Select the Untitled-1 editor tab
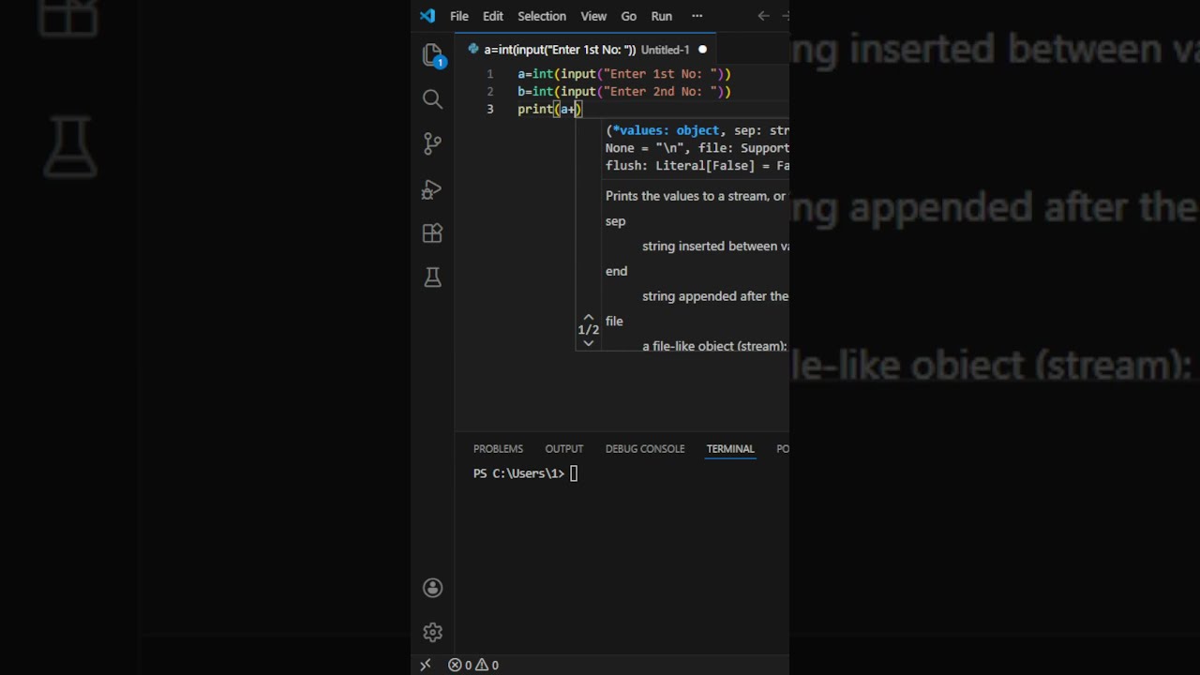The width and height of the screenshot is (1200, 675). tap(587, 50)
